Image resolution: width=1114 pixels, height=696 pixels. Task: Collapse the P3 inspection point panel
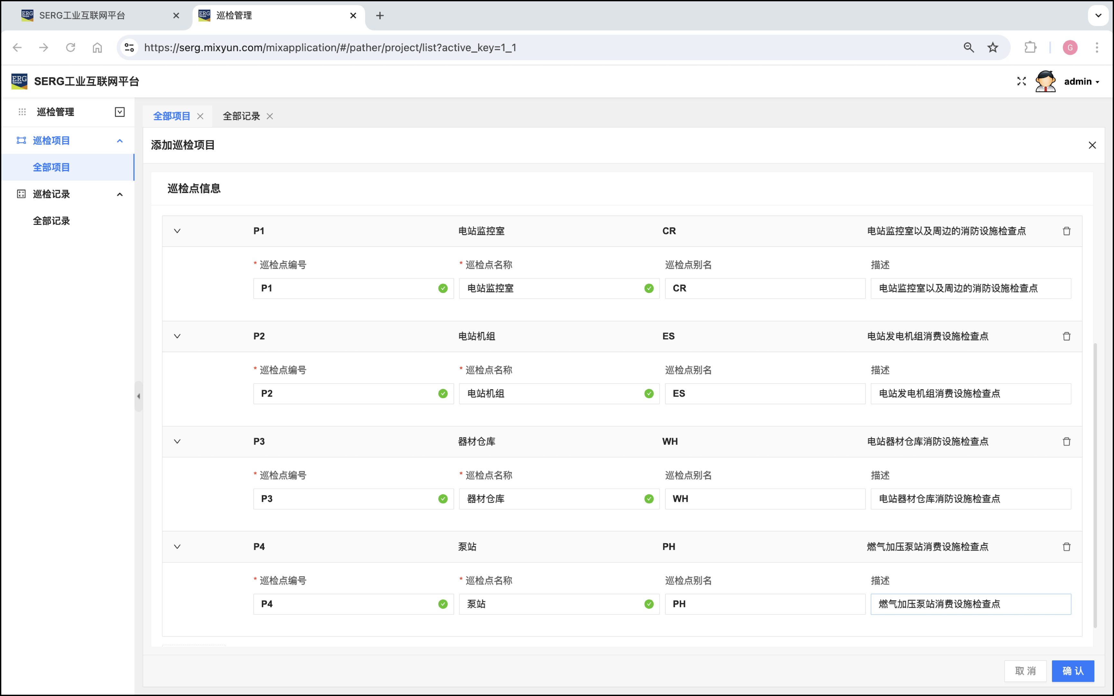(177, 442)
